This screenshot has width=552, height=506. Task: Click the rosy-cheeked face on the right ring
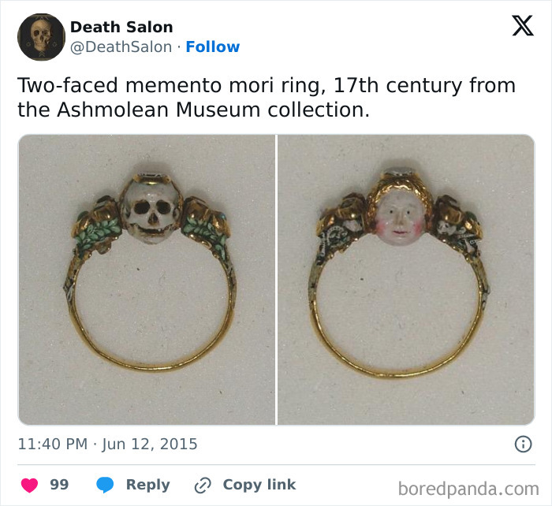[x=400, y=218]
